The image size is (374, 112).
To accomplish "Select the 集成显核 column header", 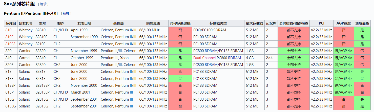I will pos(362,23).
